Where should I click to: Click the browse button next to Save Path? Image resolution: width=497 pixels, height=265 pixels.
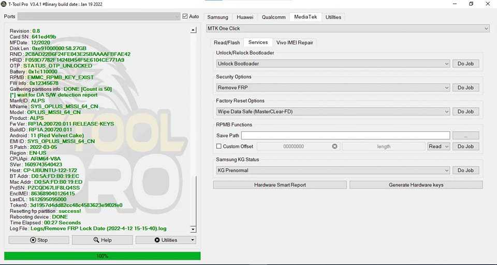[465, 136]
